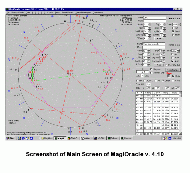Enable the AC/MC checkbox
Screen dimensions: 190x173
[145, 81]
